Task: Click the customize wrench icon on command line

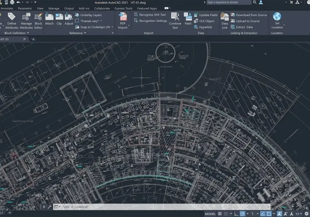Action: 50,207
